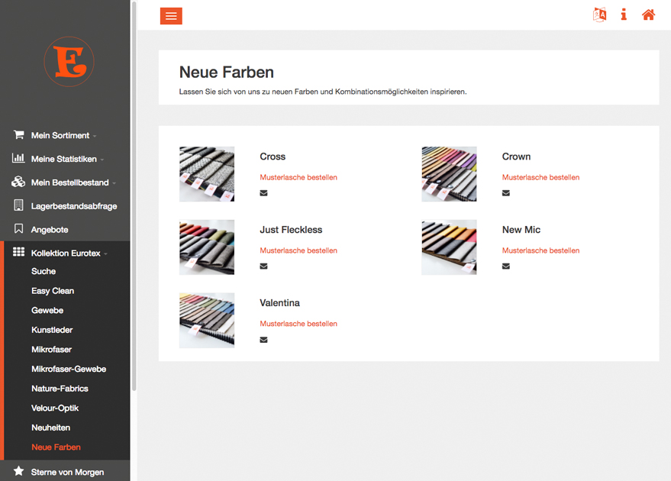The image size is (671, 481).
Task: Expand the Mein Sortiment menu
Action: pos(60,136)
